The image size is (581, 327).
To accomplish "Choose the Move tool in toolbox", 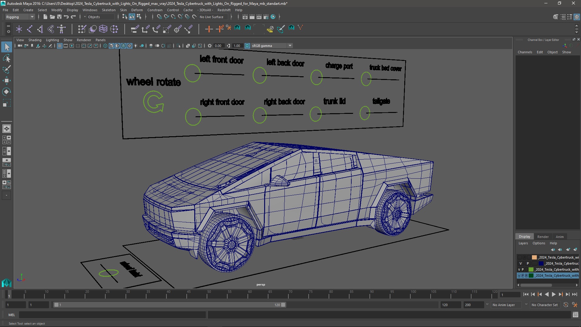I will pyautogui.click(x=7, y=81).
